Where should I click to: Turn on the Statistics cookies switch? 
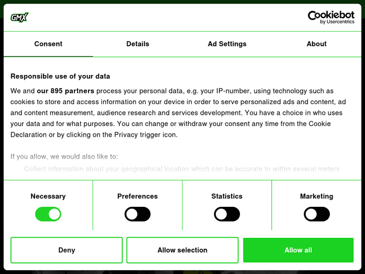pyautogui.click(x=227, y=214)
